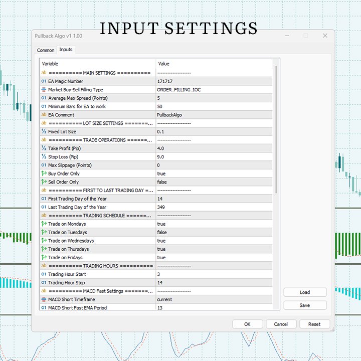Click the double-type icon beside Fixed Lot Size
Screen dimensions: 361x361
point(44,131)
